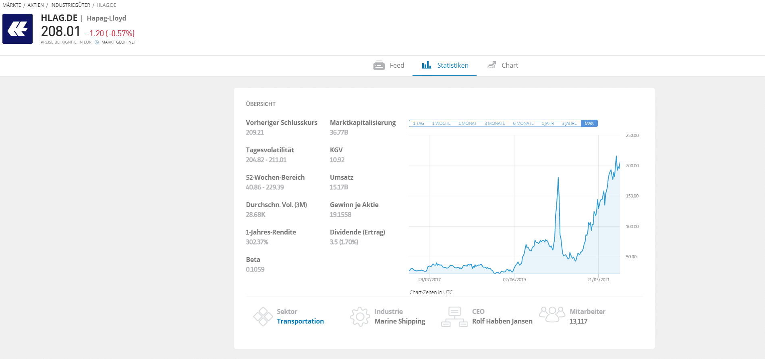
Task: Click the Durchschn. Vol. (3M) value 28.68K
Action: (x=255, y=214)
